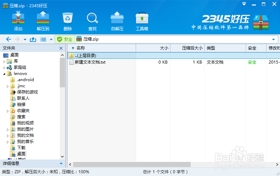280x176 pixels.
Task: Click the green 安全 shield badge
Action: pos(65,39)
